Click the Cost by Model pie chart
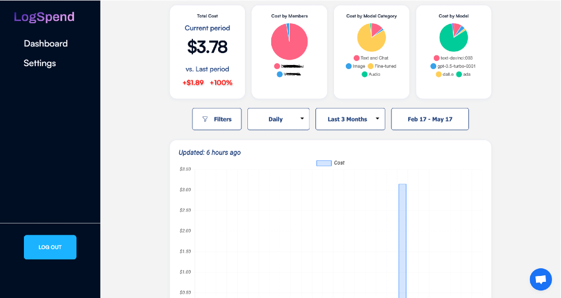 point(453,38)
